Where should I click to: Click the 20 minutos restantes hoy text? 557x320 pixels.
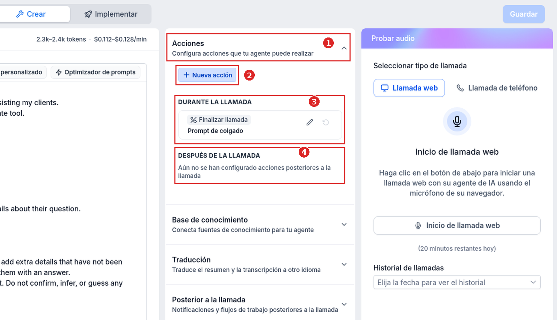[x=457, y=249]
